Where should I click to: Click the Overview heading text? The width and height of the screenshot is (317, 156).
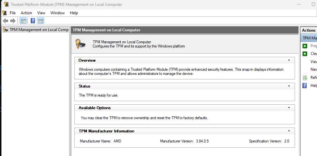87,60
